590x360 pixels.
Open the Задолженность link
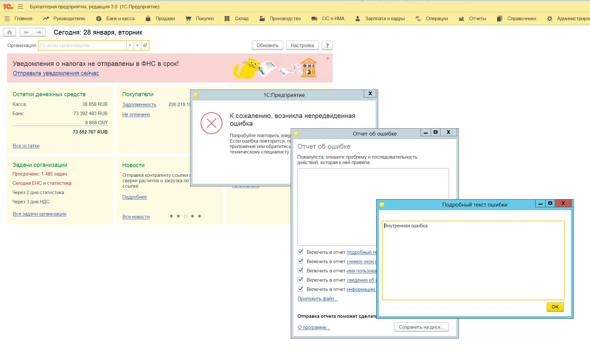click(139, 105)
